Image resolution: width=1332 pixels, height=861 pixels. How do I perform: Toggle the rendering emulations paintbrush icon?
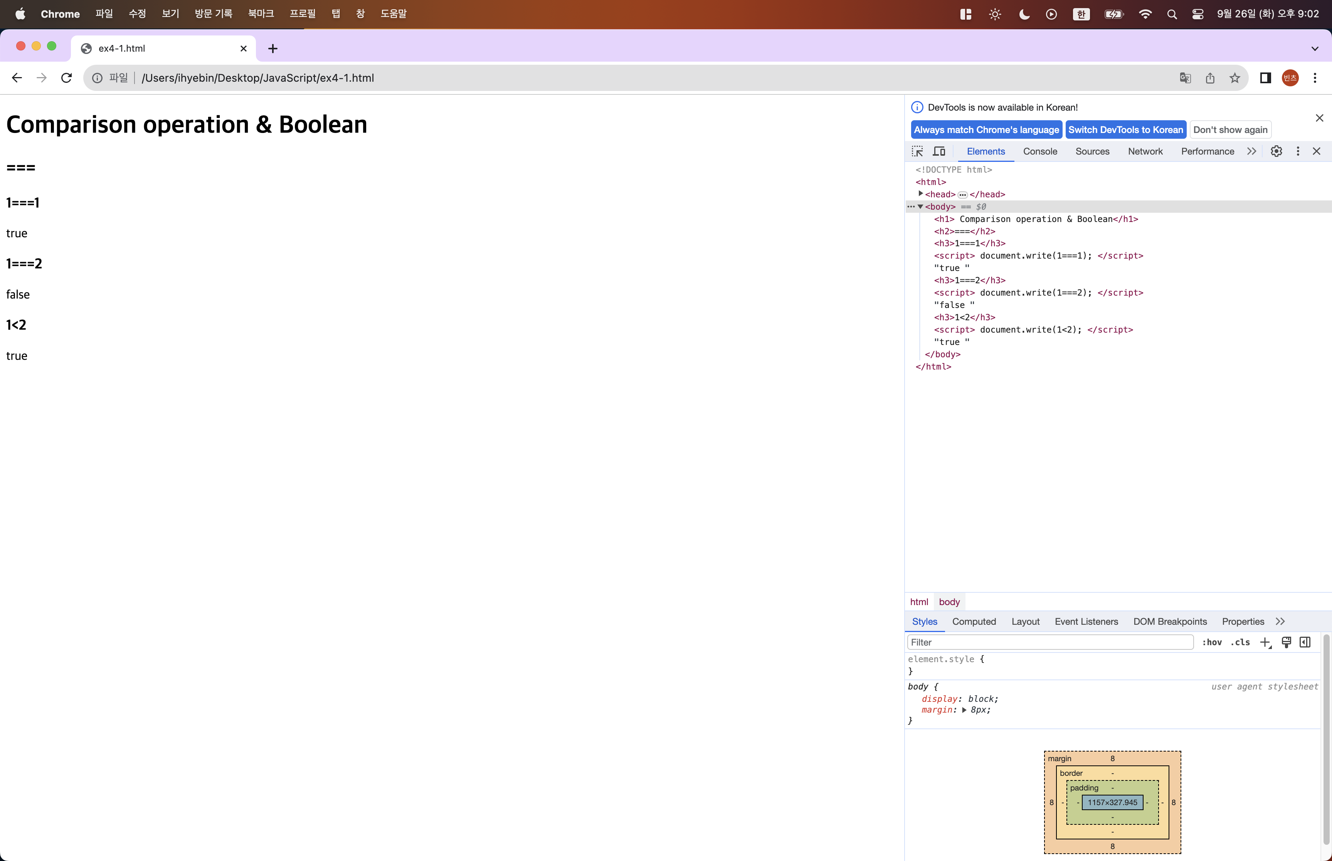[1286, 642]
